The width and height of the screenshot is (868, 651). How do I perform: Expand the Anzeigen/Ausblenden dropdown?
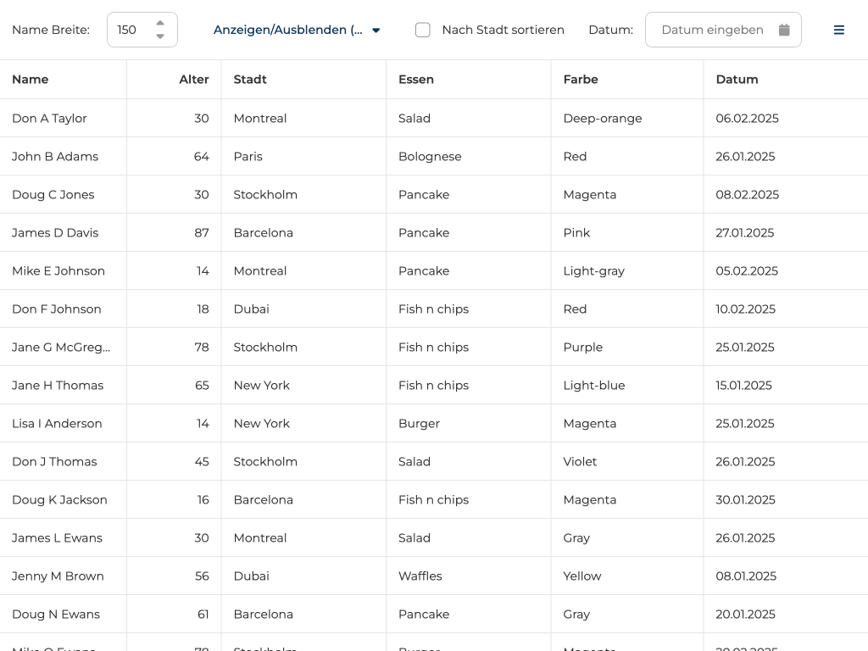297,30
